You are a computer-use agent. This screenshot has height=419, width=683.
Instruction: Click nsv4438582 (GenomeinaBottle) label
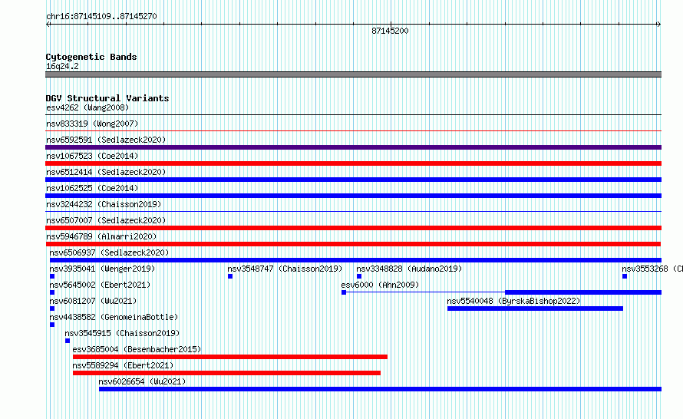tap(114, 317)
